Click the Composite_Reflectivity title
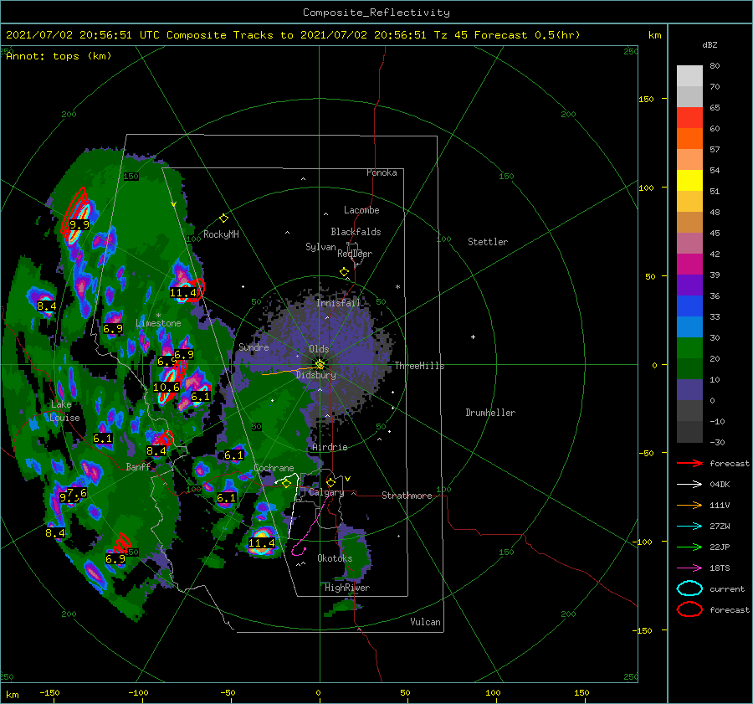Image resolution: width=753 pixels, height=704 pixels. [x=376, y=12]
